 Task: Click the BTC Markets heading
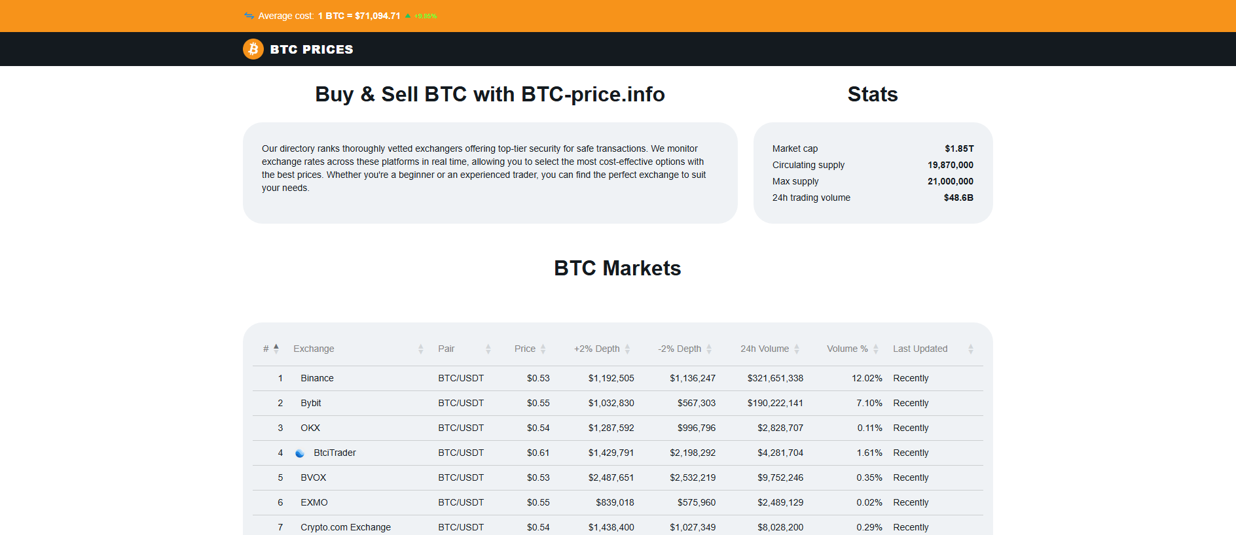(x=617, y=268)
